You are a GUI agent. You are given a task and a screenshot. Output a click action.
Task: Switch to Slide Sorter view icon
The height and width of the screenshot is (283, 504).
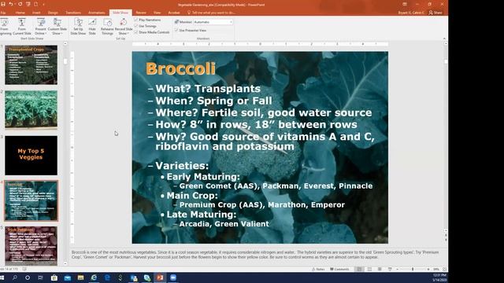[x=369, y=269]
